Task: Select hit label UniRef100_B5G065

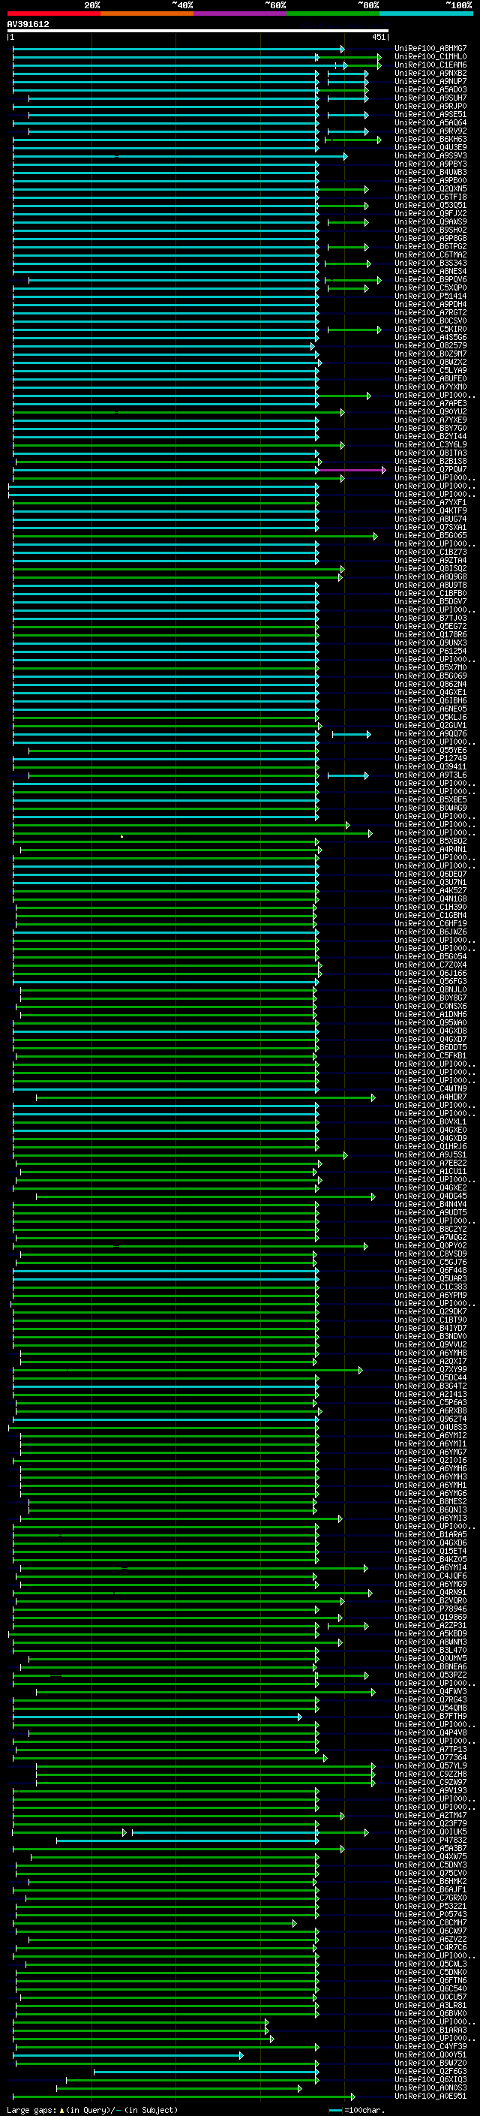Action: (430, 537)
